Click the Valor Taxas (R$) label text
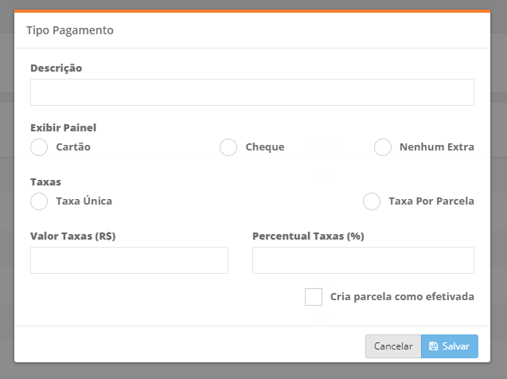Screen dimensions: 507x379 tap(78, 236)
